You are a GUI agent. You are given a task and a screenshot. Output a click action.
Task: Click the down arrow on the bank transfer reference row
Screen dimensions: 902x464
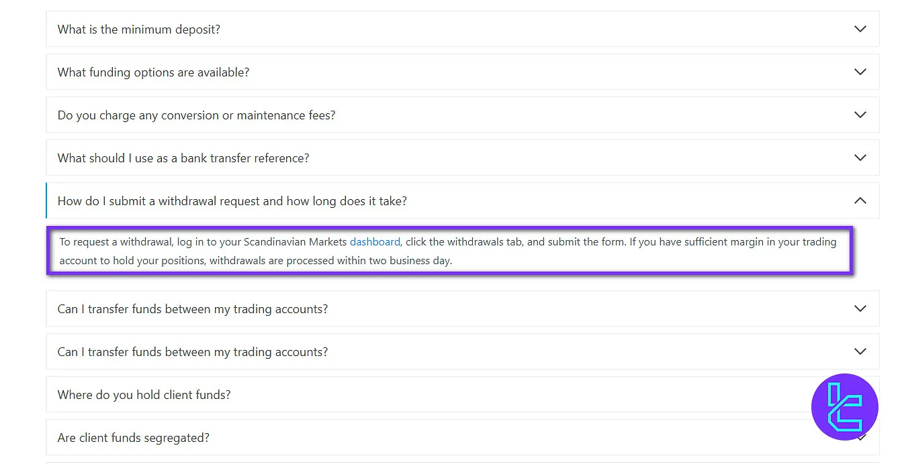[860, 158]
